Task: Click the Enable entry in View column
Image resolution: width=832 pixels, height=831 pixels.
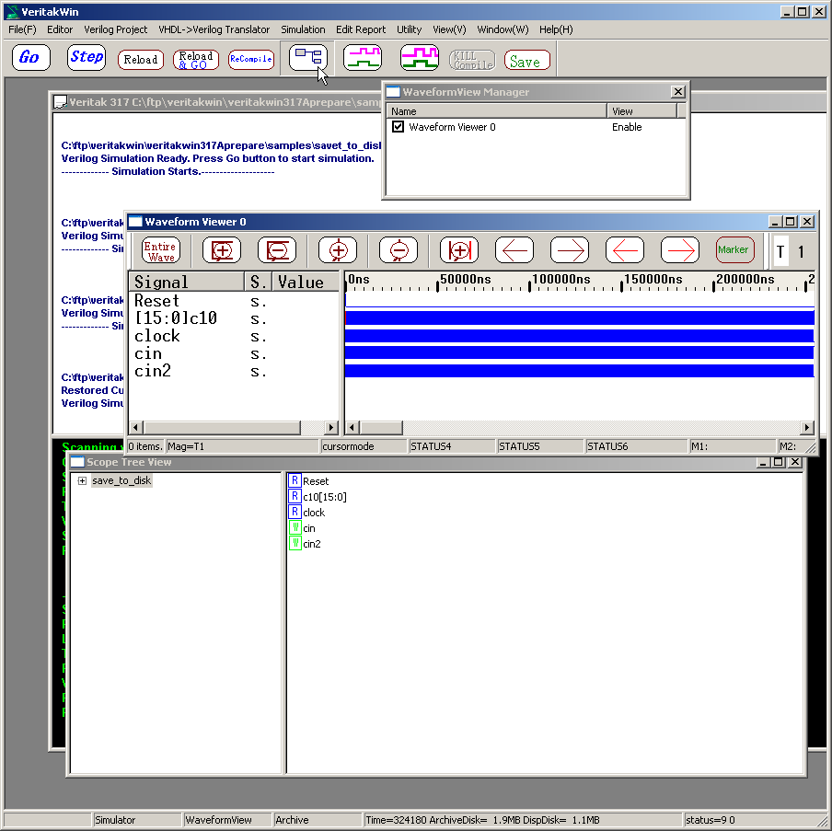Action: 627,127
